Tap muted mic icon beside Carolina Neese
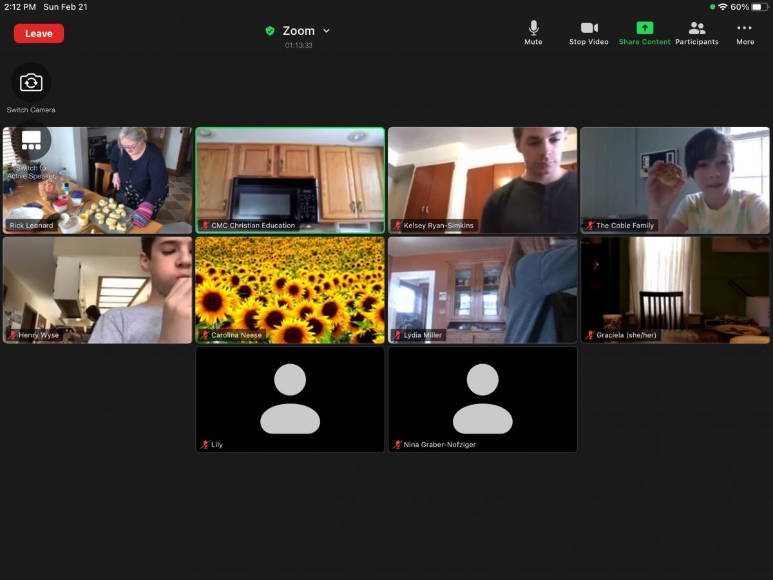Image resolution: width=773 pixels, height=580 pixels. pyautogui.click(x=205, y=335)
